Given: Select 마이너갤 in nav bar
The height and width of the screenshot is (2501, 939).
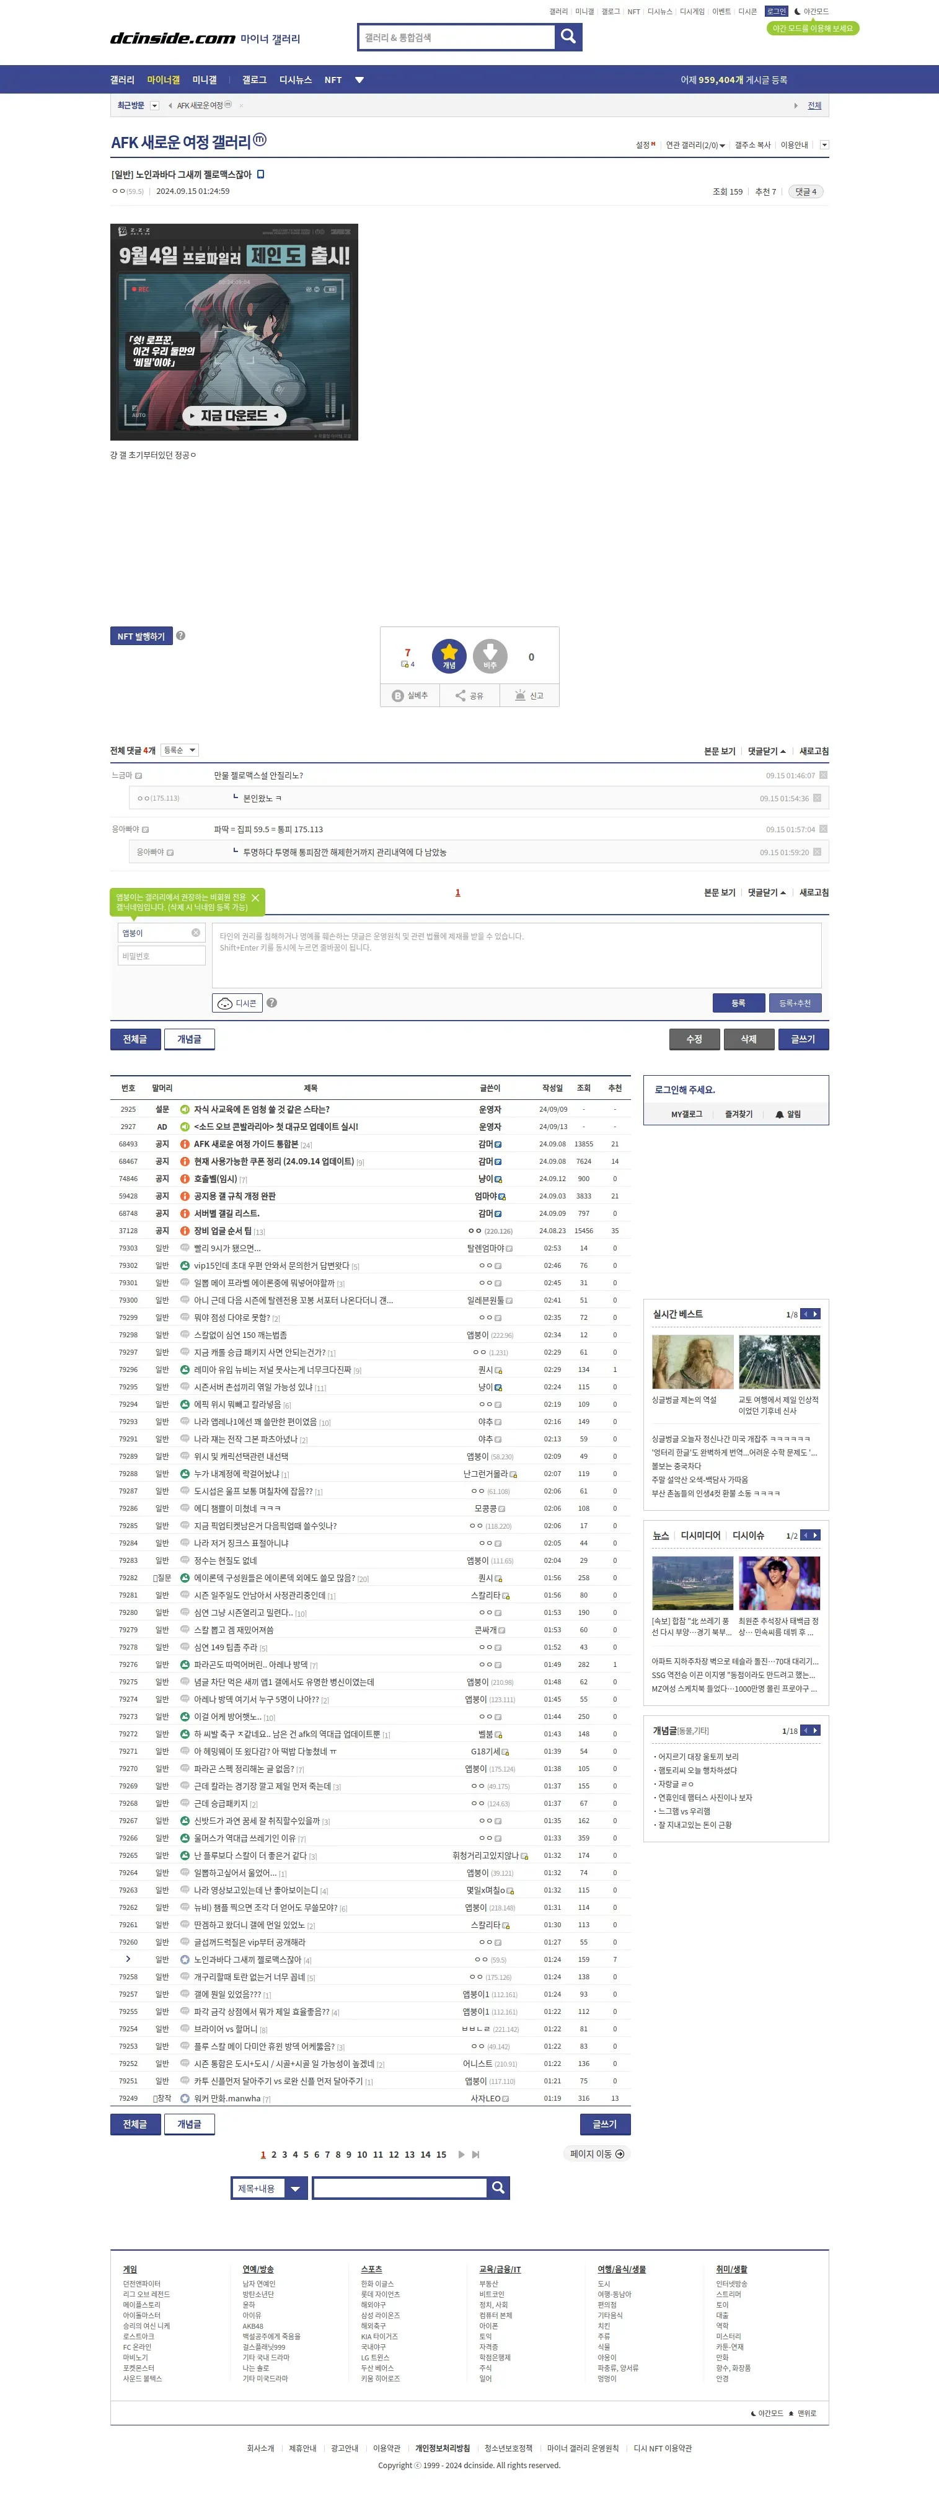Looking at the screenshot, I should click(x=163, y=79).
